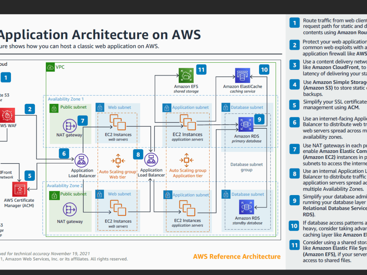This screenshot has width=367, height=275.
Task: Click the numbered badge 10 next to ElastiCache
Action: [264, 69]
